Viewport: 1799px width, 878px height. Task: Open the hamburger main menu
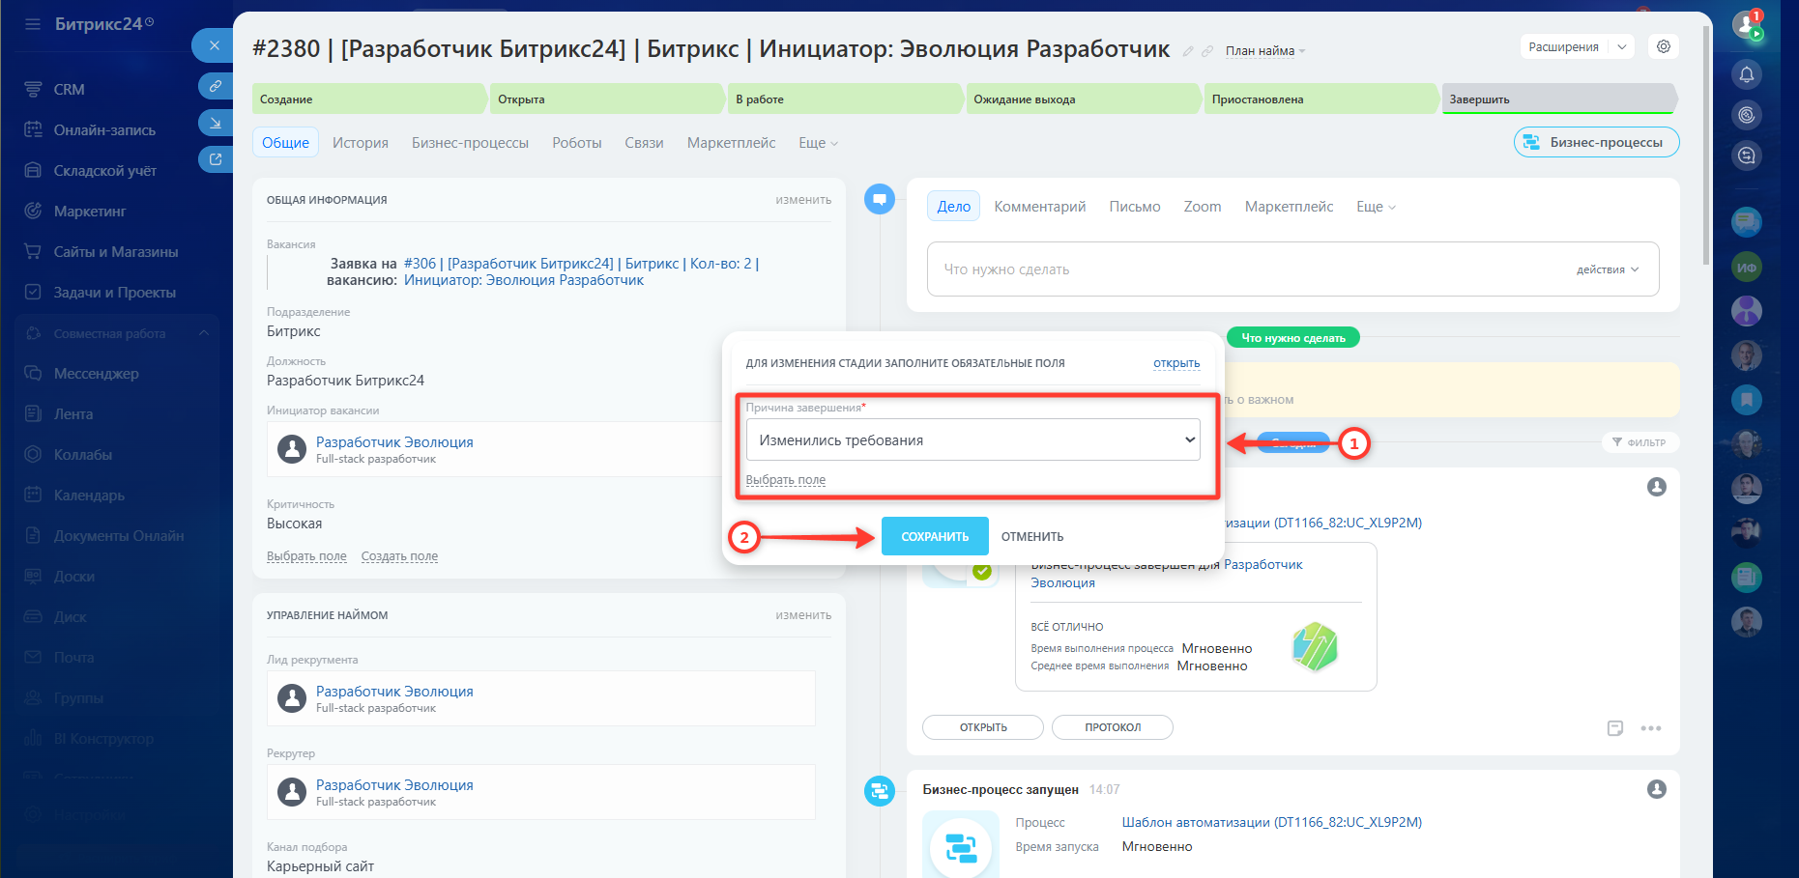[x=33, y=24]
